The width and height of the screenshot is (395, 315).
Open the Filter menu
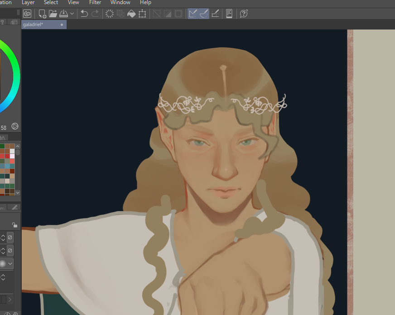coord(95,3)
